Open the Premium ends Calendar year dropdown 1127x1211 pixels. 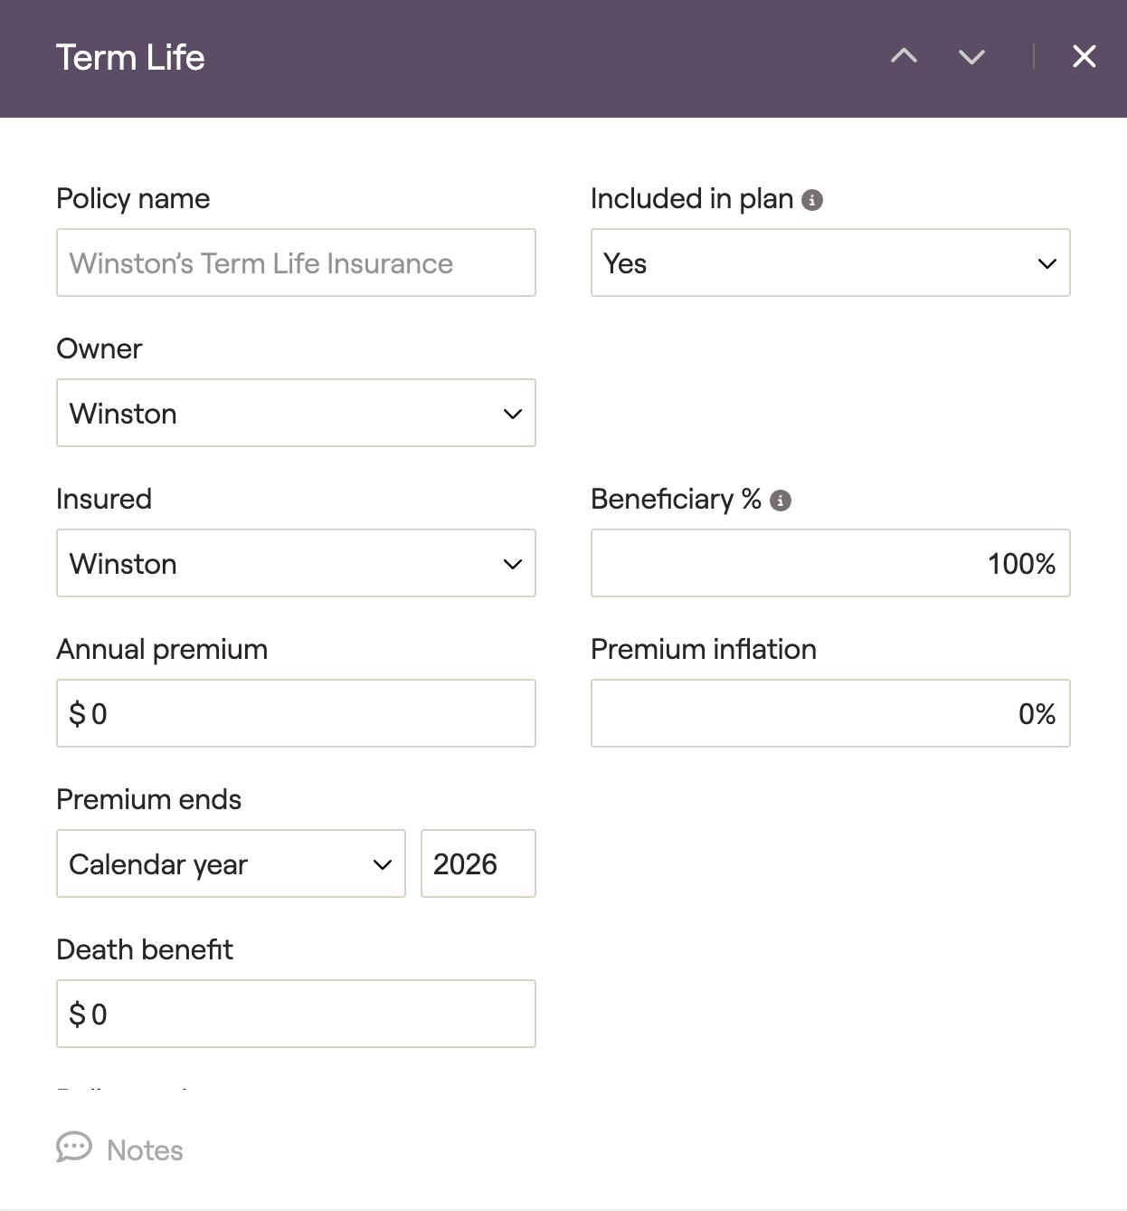[231, 863]
